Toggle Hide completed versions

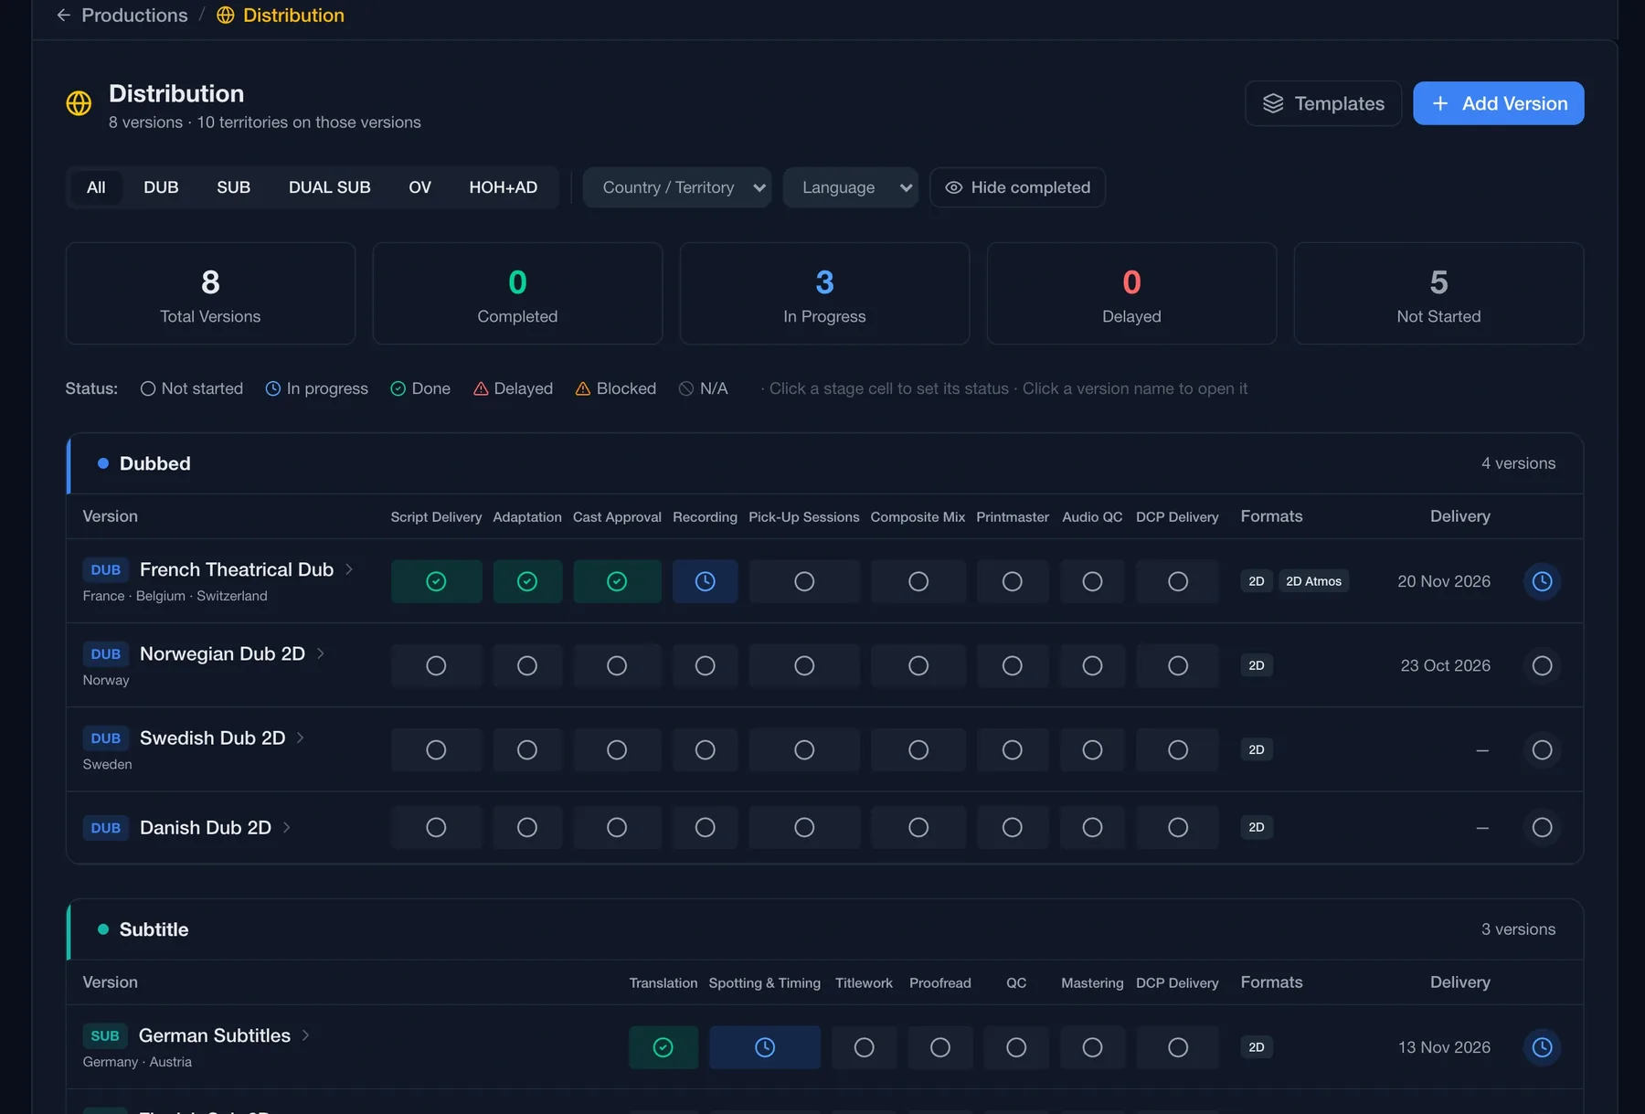[1017, 187]
